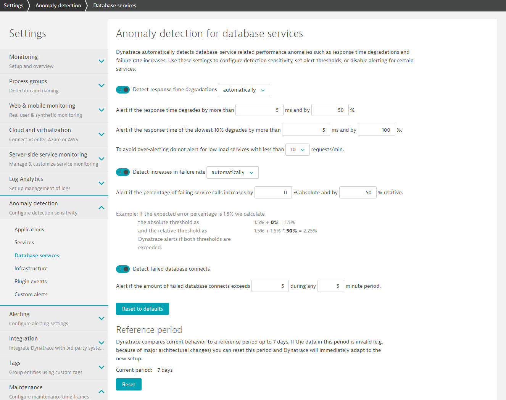Screen dimensions: 506x400
Task: Expand Cloud and virtualization section
Action: [102, 134]
